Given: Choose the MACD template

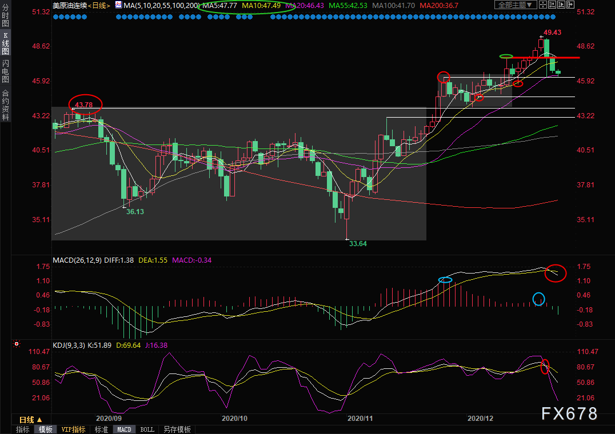Looking at the screenshot, I should coord(125,429).
